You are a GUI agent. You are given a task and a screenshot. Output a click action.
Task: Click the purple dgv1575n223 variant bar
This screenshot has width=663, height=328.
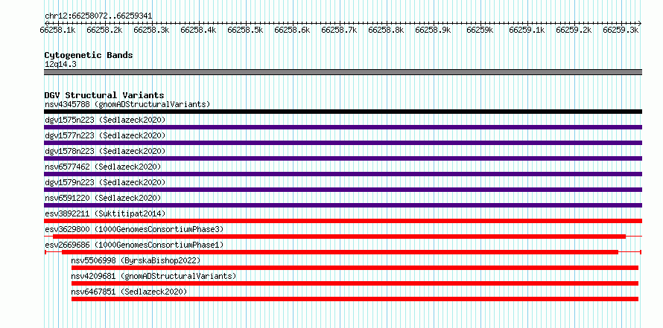coord(343,127)
